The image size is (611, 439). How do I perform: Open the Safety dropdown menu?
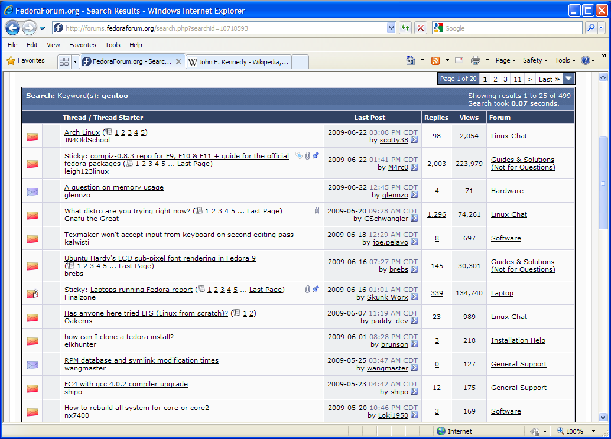[535, 60]
